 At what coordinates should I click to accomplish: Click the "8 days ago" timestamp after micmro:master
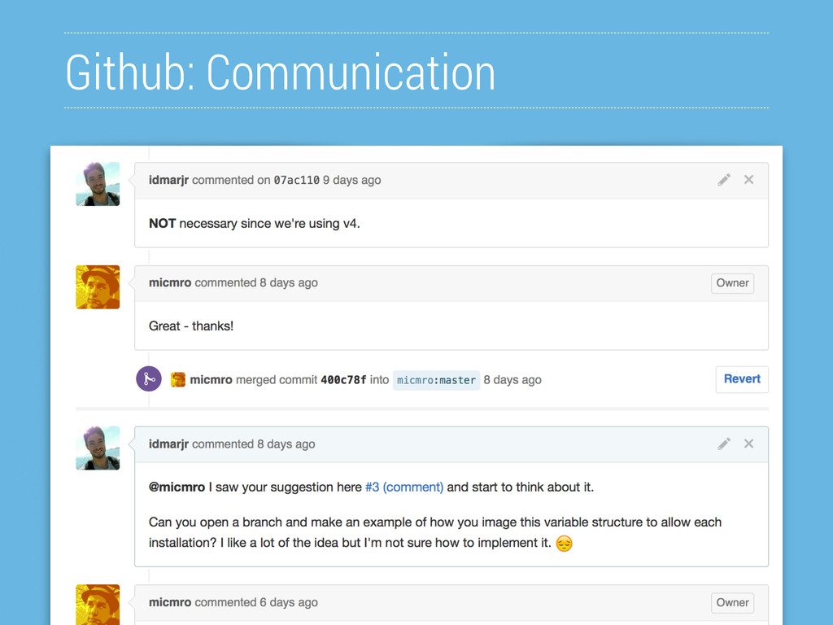tap(512, 380)
